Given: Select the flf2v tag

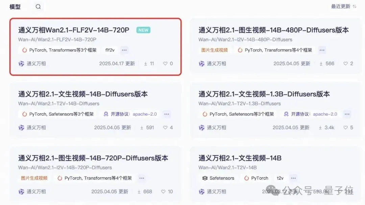Looking at the screenshot, I should [110, 50].
